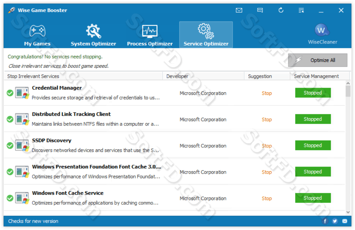This screenshot has width=355, height=230.
Task: Click the email icon in status bar
Action: point(345,221)
